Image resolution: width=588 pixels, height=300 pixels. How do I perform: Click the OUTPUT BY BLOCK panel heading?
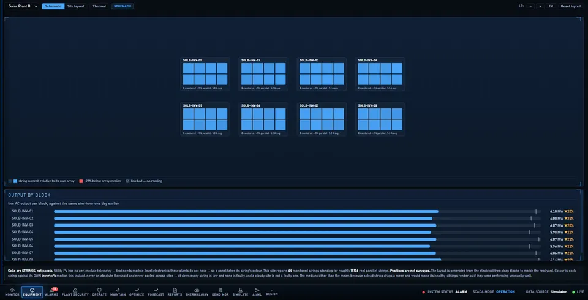click(29, 195)
